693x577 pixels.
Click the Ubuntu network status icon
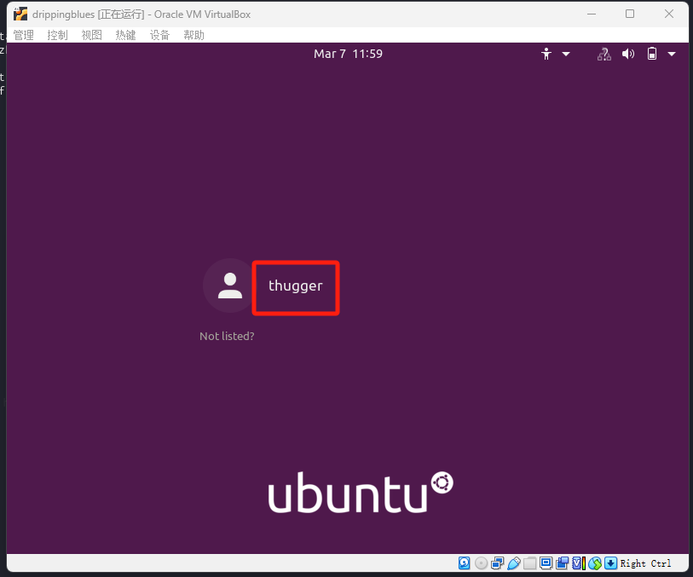tap(604, 54)
